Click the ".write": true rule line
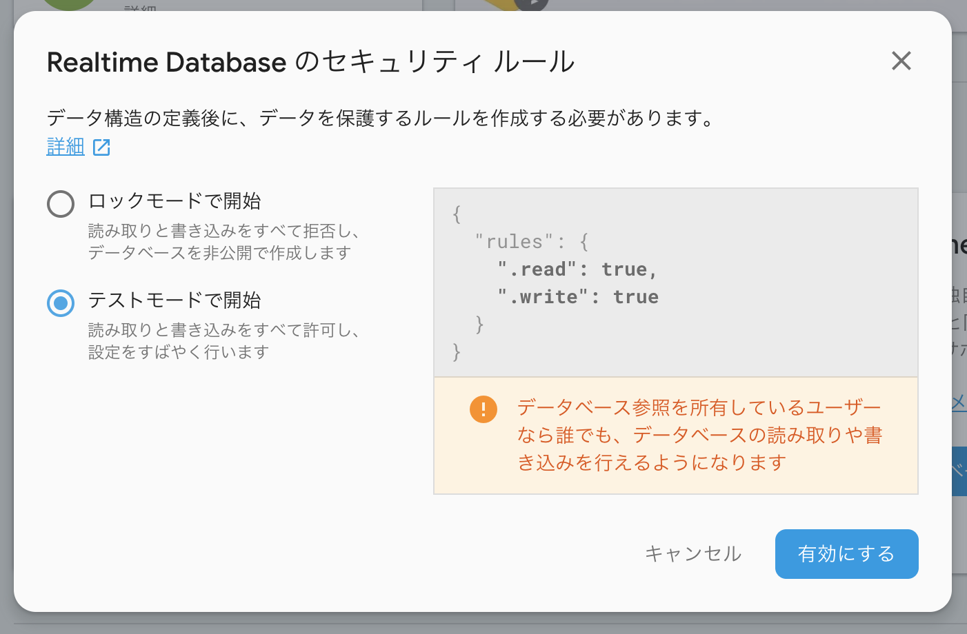The height and width of the screenshot is (634, 967). point(578,297)
